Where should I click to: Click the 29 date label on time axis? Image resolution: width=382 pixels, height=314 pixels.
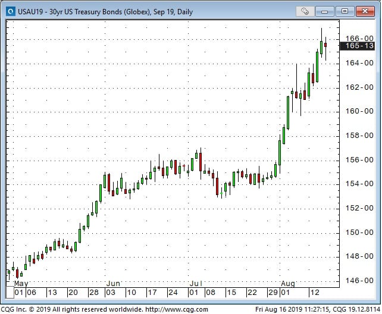[x=273, y=293]
